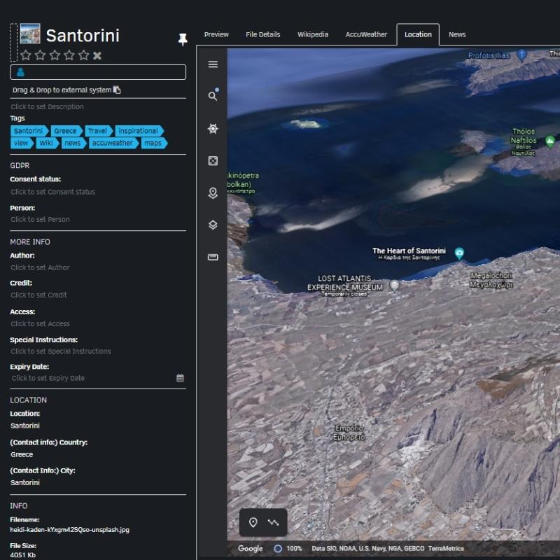Viewport: 560px width, 560px height.
Task: Click the Travel tag
Action: point(99,131)
